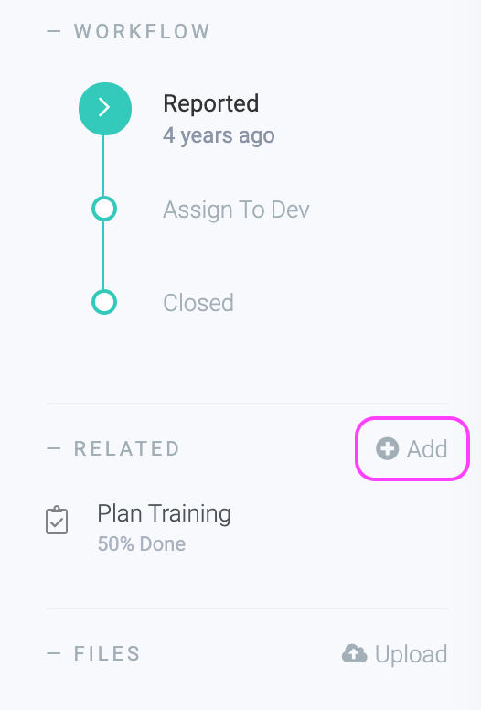Screen dimensions: 481x710
Task: Click the cloud upload icon
Action: click(354, 653)
